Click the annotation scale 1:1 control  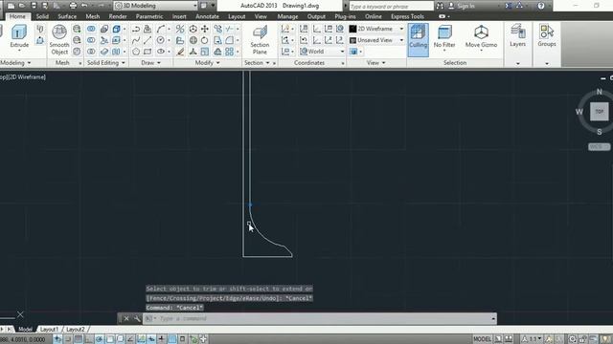click(x=533, y=339)
